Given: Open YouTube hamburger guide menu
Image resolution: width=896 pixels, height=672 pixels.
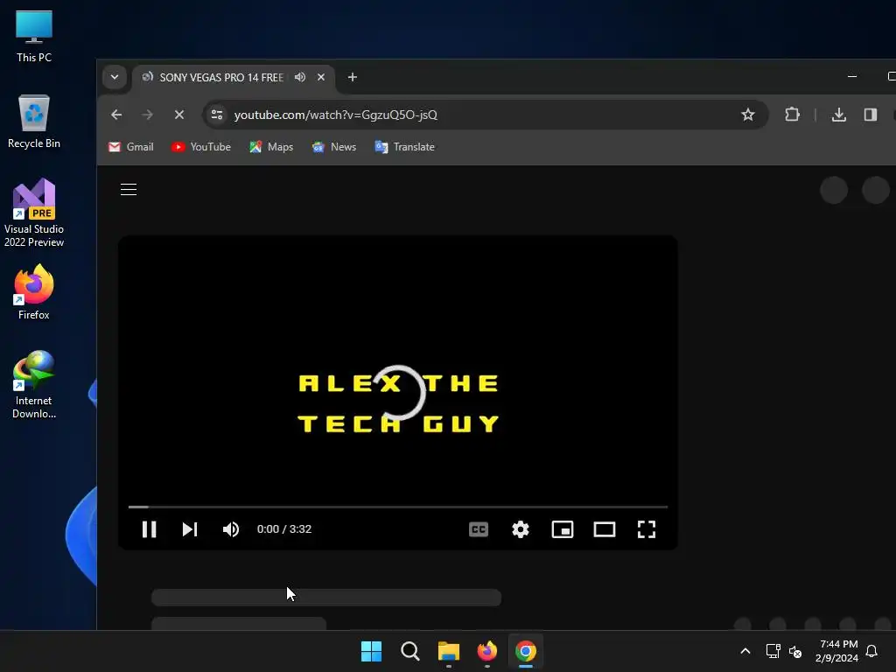Looking at the screenshot, I should (129, 189).
